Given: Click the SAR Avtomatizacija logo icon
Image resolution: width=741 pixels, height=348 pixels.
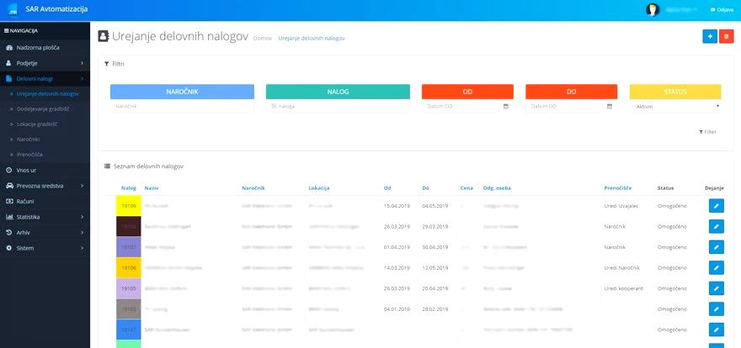Looking at the screenshot, I should pos(13,9).
